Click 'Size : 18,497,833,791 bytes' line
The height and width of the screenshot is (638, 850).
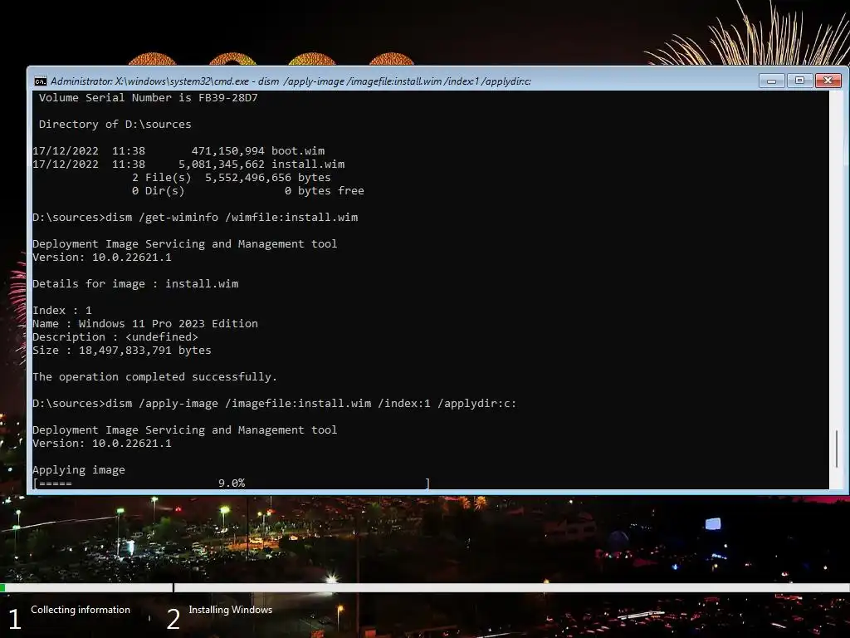122,350
